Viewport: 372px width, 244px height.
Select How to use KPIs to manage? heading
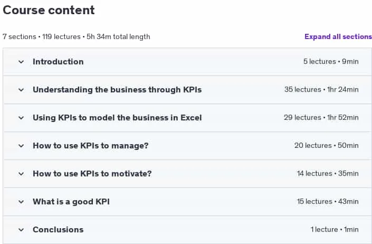[x=91, y=145]
